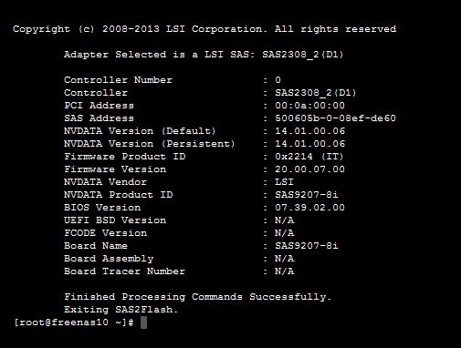Click the FCODE Version label

[105, 233]
